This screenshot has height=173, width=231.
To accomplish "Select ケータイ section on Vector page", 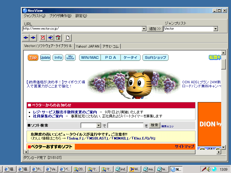I will 131,57.
